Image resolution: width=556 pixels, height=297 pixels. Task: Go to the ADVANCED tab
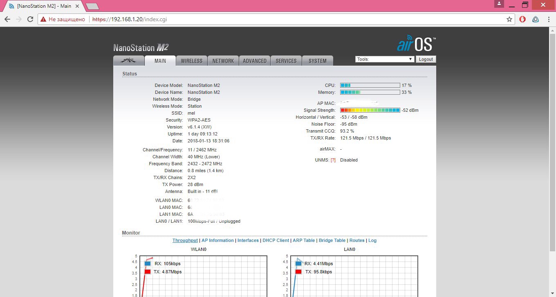coord(255,61)
